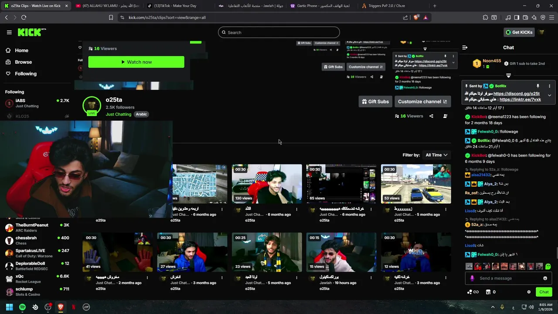The height and width of the screenshot is (314, 558).
Task: Play the 53 views taxi clip
Action: pyautogui.click(x=416, y=184)
